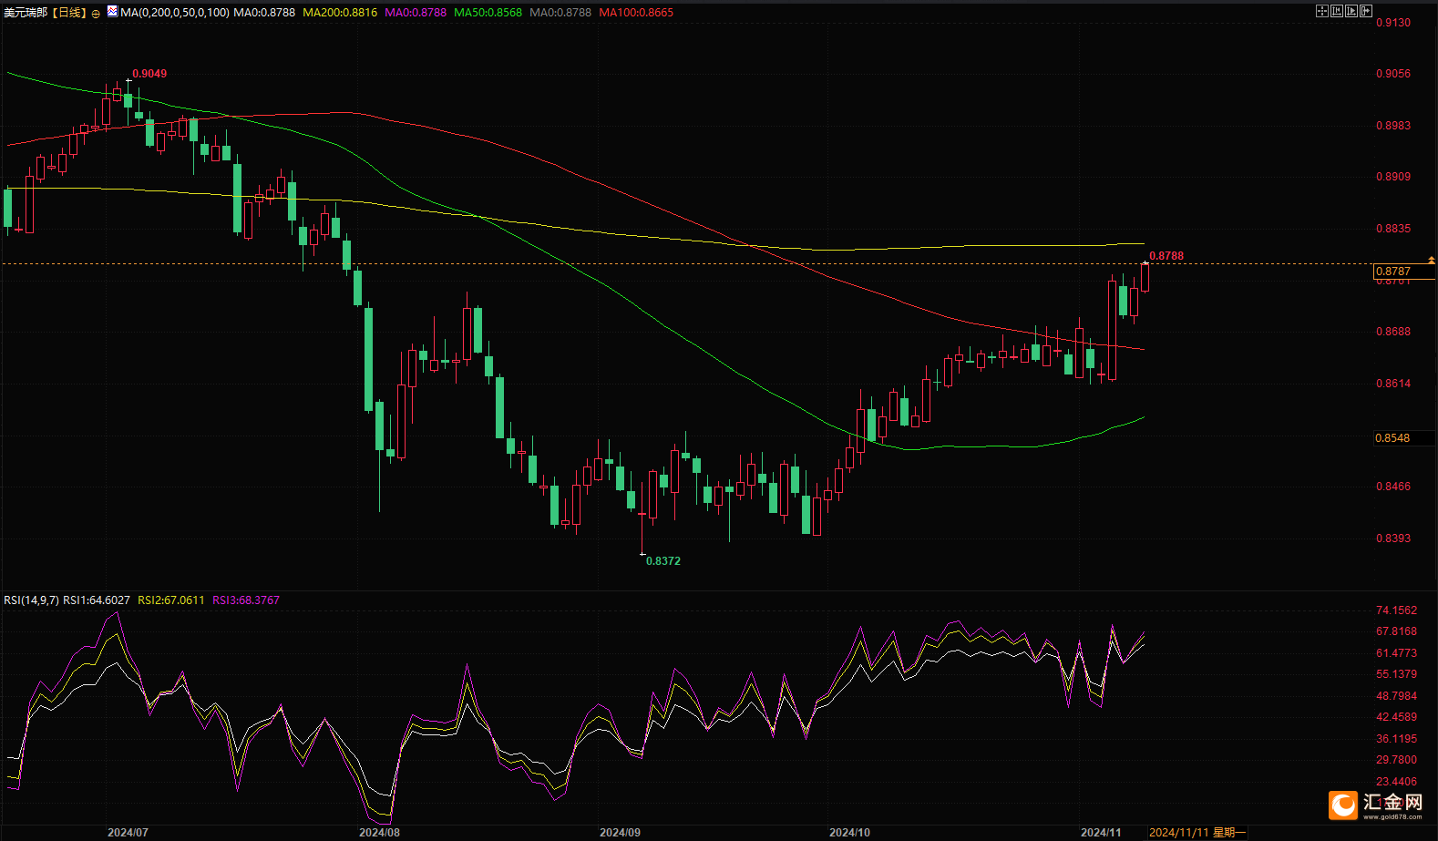Viewport: 1438px width, 841px height.
Task: Click the 48.7984 RSI axis value
Action: [x=1396, y=696]
